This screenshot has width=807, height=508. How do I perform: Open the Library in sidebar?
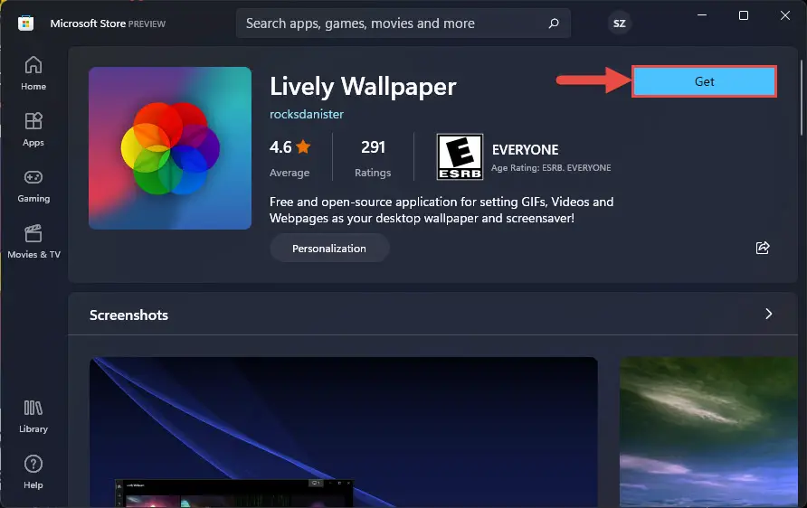pos(33,417)
